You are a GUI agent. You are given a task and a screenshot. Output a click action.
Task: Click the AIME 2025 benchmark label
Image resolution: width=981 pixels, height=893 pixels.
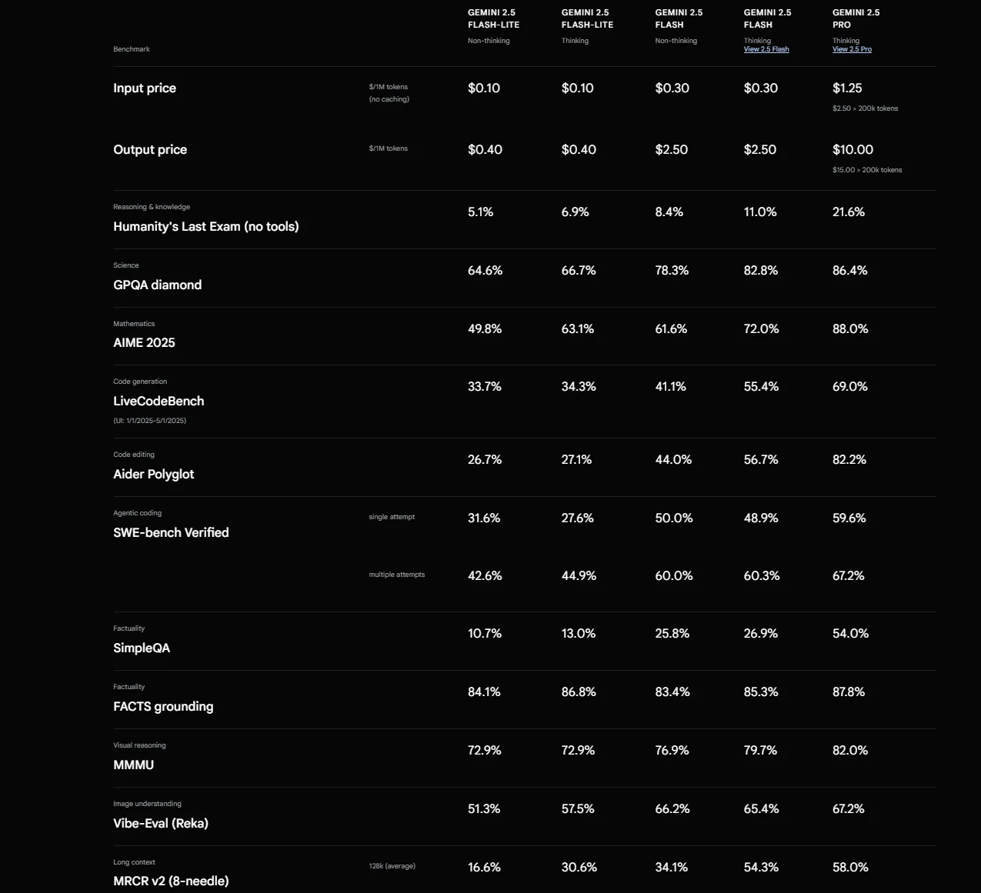click(144, 343)
